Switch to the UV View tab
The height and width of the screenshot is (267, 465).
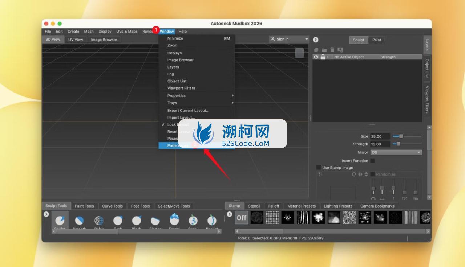pyautogui.click(x=76, y=40)
